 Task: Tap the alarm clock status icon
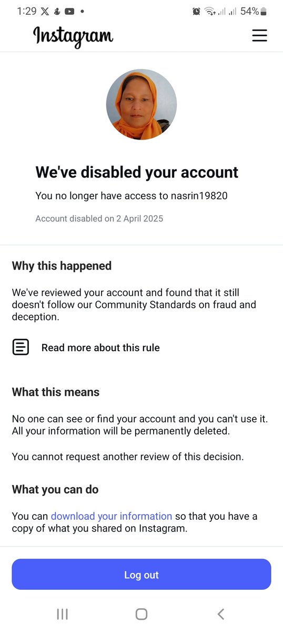tap(196, 11)
